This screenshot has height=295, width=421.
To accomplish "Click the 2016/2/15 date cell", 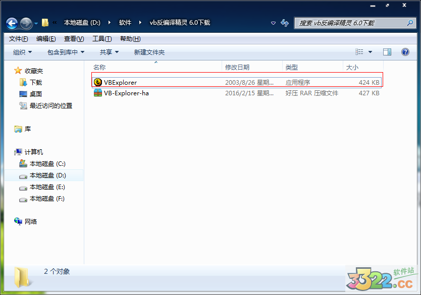I will click(x=249, y=93).
